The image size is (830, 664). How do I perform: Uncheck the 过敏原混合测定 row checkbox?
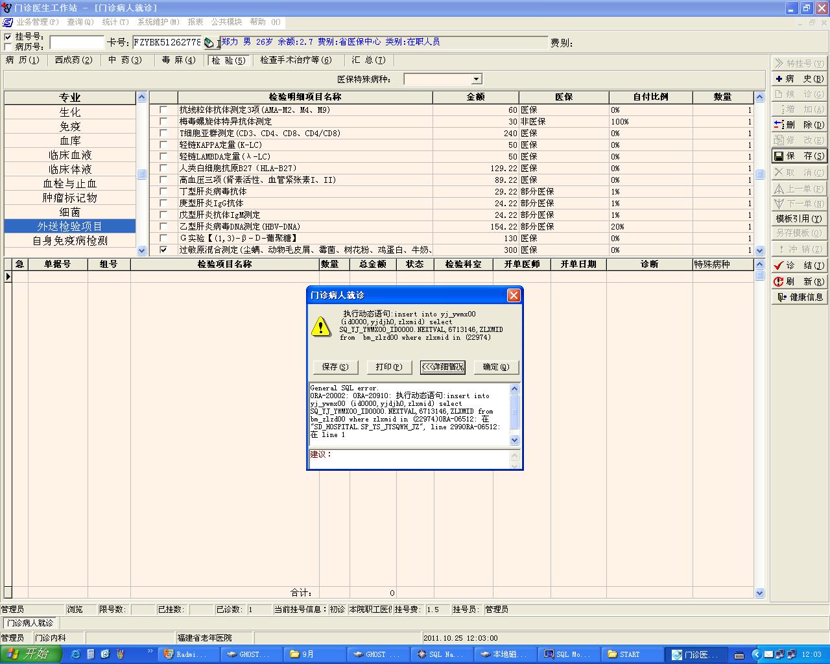(x=163, y=250)
